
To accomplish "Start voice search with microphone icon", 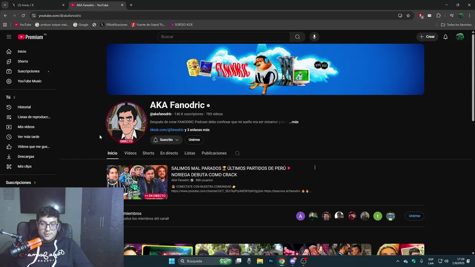I will [x=314, y=37].
